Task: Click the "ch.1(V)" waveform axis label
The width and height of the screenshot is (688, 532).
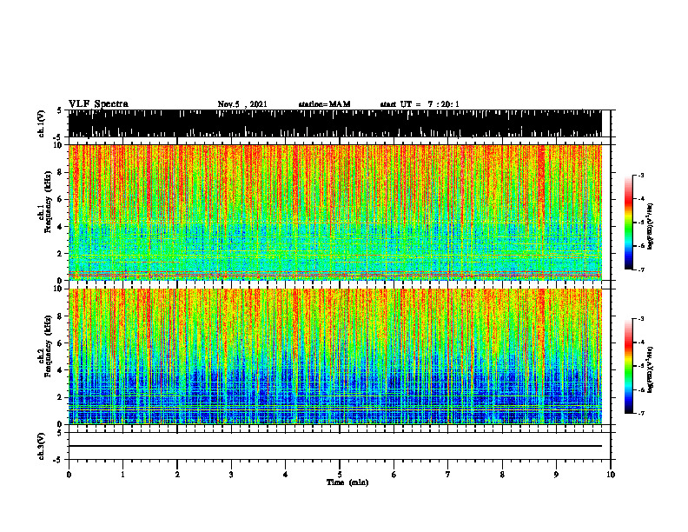Action: point(42,123)
